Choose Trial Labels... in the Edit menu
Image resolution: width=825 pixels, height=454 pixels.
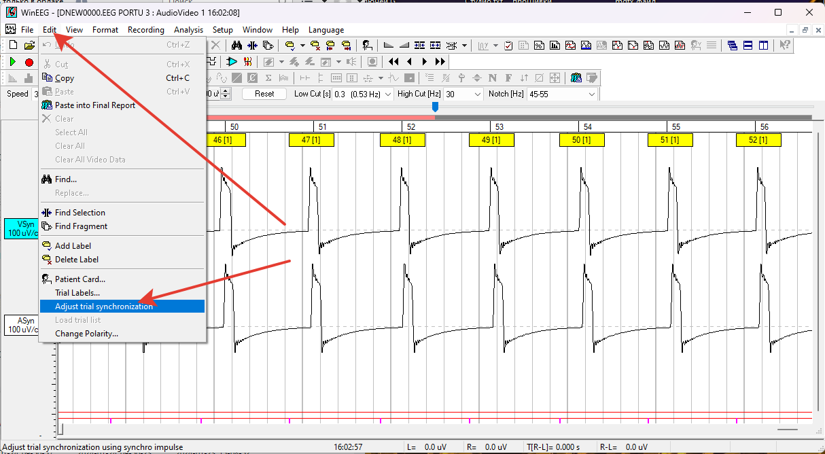coord(122,293)
